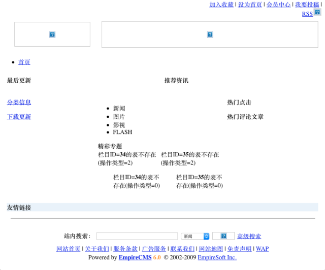The height and width of the screenshot is (270, 325).
Task: Click the EmpireCMS link
Action: coord(135,258)
